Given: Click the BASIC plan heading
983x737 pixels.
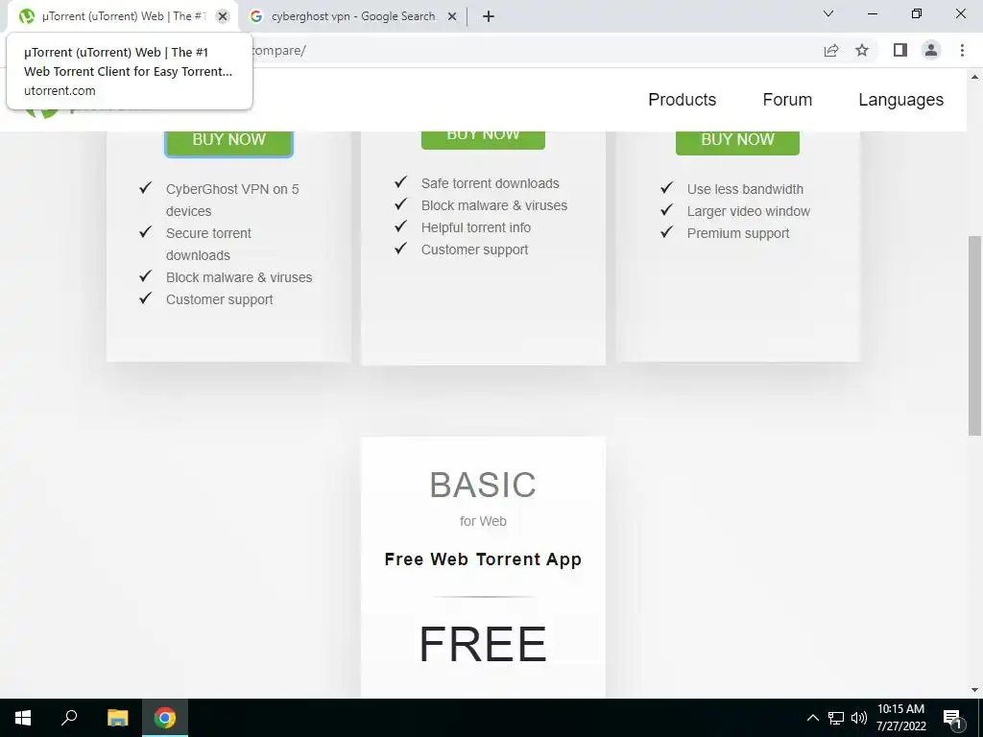Looking at the screenshot, I should pyautogui.click(x=483, y=485).
